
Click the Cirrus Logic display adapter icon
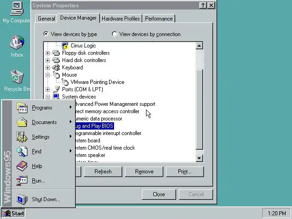pos(65,46)
